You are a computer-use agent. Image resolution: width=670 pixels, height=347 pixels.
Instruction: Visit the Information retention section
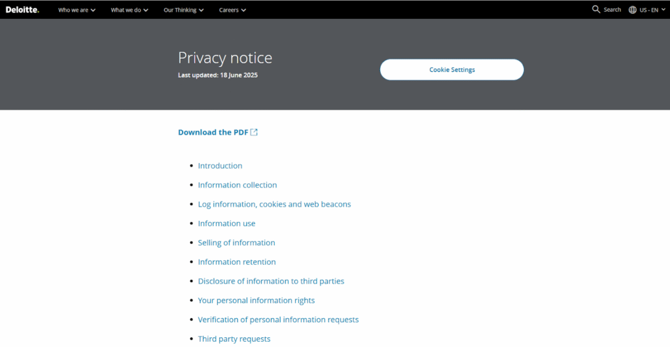[x=237, y=262]
